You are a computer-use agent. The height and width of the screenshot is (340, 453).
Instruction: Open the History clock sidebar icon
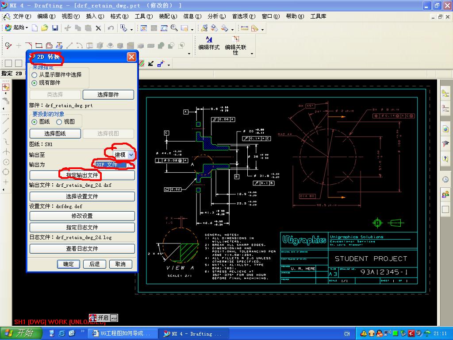pyautogui.click(x=445, y=179)
